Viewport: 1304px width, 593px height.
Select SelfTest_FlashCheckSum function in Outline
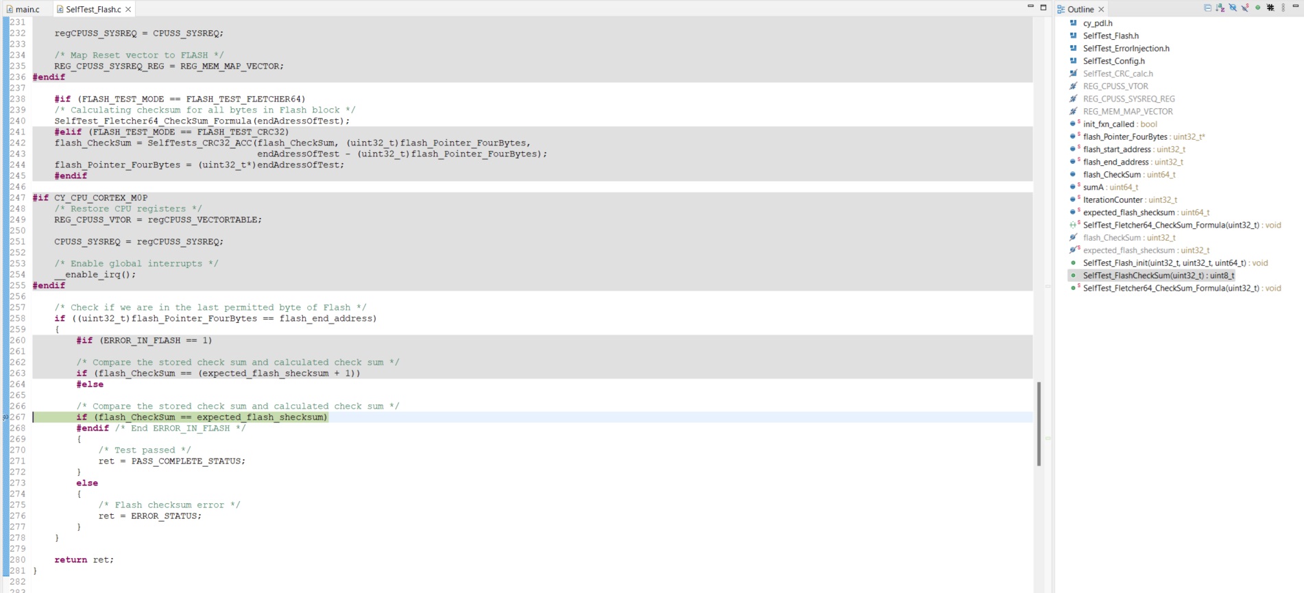pyautogui.click(x=1159, y=276)
